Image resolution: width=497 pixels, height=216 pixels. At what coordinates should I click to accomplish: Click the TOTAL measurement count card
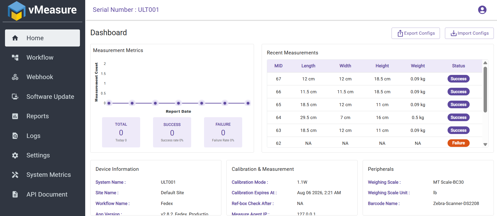click(121, 132)
